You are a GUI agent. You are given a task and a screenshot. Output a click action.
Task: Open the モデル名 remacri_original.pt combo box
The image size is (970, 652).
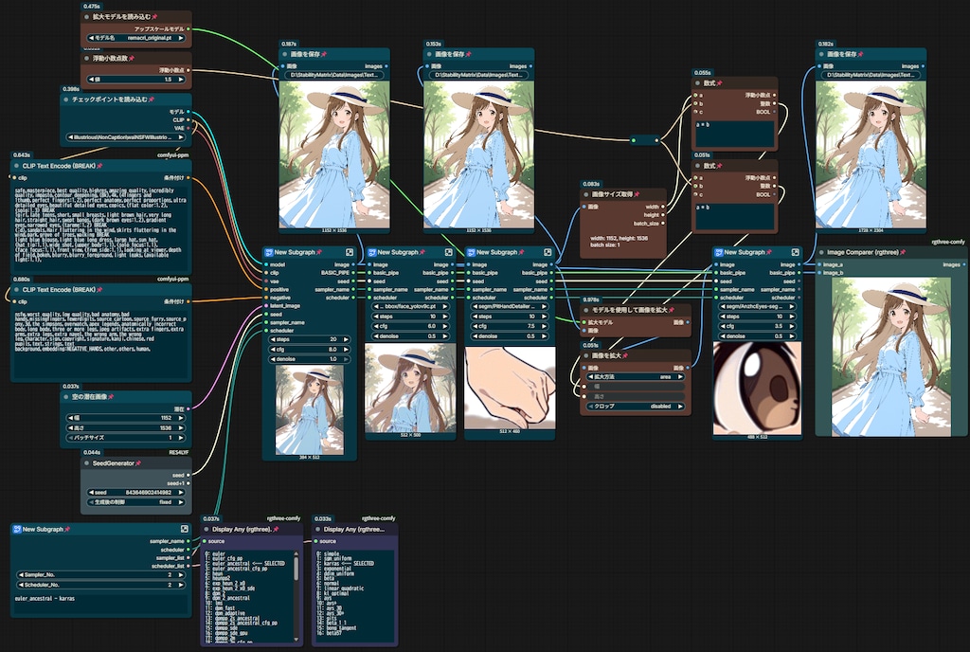(136, 38)
